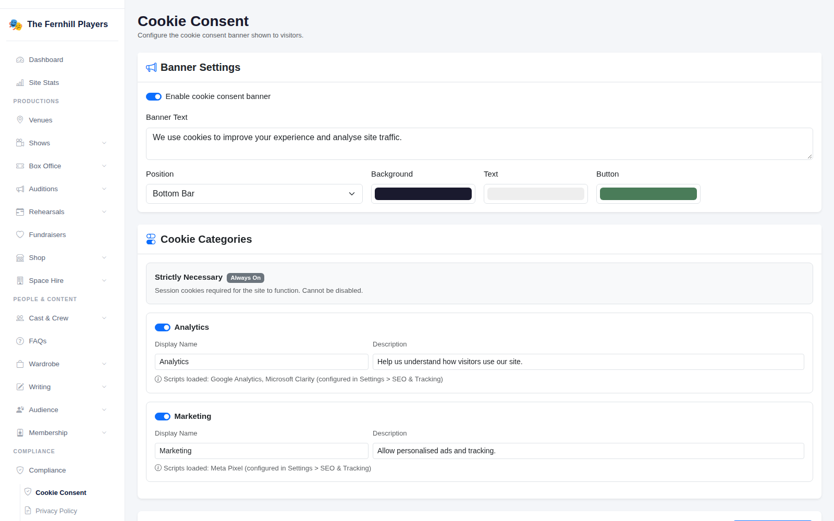Expand the Membership submenu chevron
The width and height of the screenshot is (834, 521).
click(x=104, y=433)
